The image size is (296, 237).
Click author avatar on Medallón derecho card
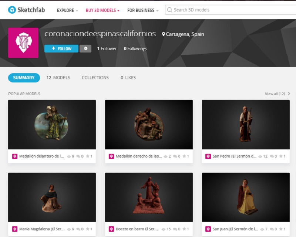click(x=111, y=156)
